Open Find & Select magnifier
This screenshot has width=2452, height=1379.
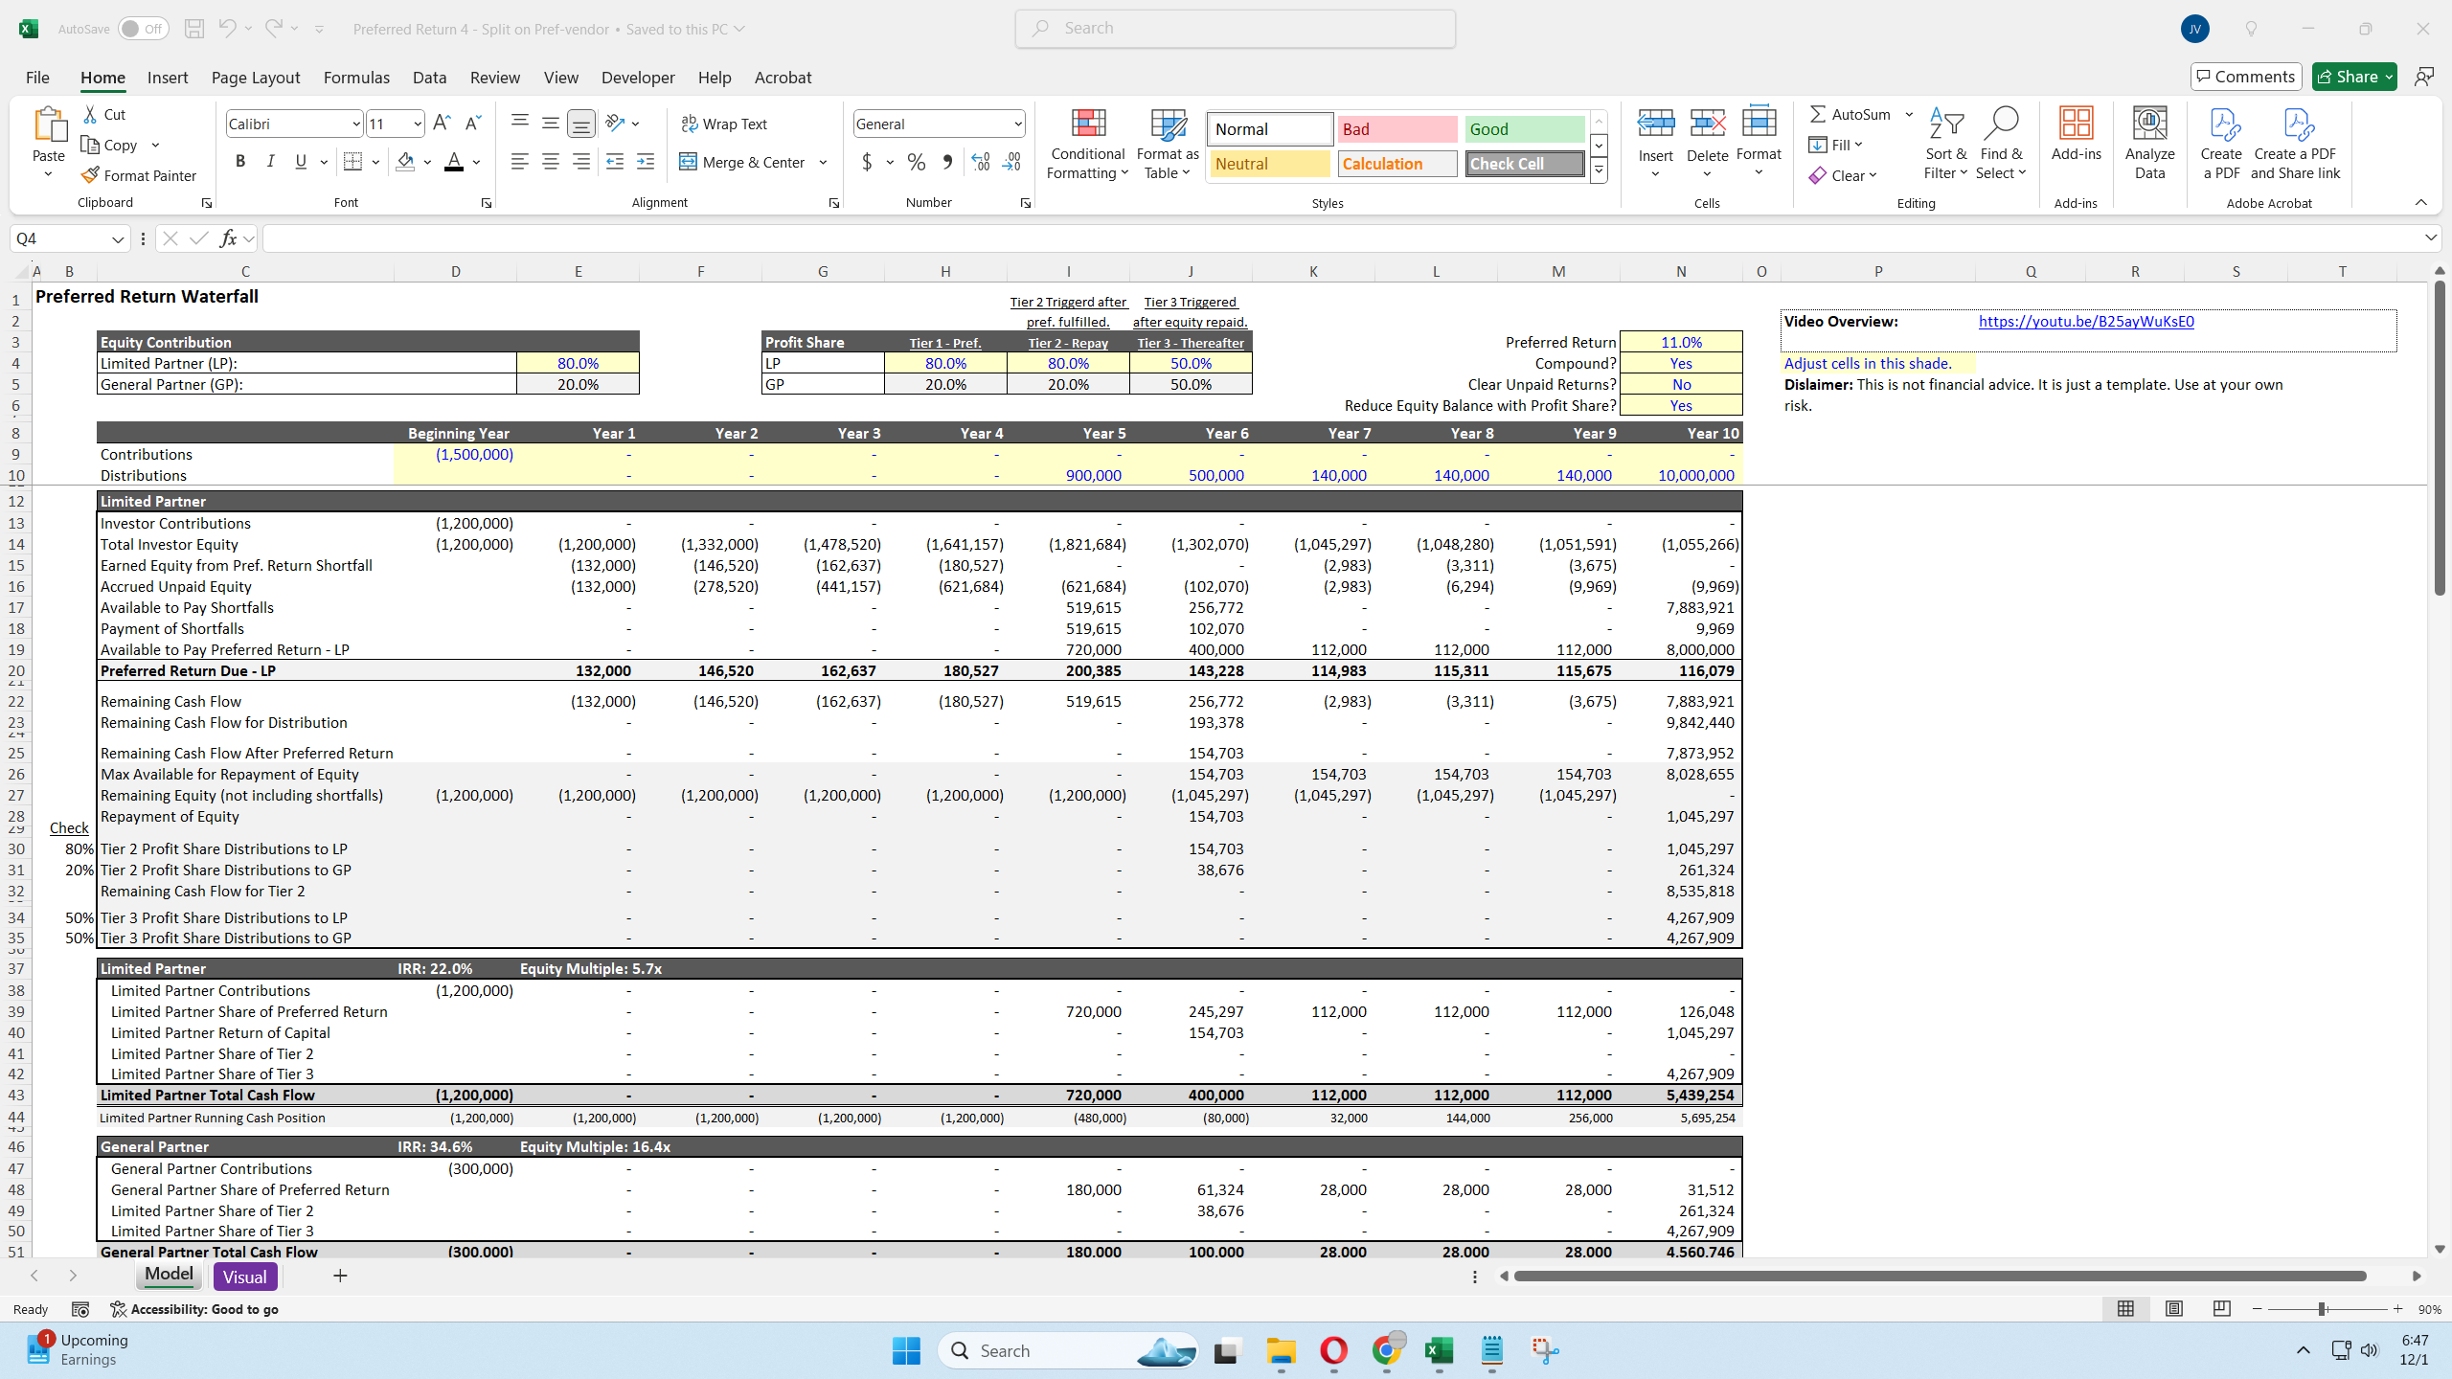2001,143
